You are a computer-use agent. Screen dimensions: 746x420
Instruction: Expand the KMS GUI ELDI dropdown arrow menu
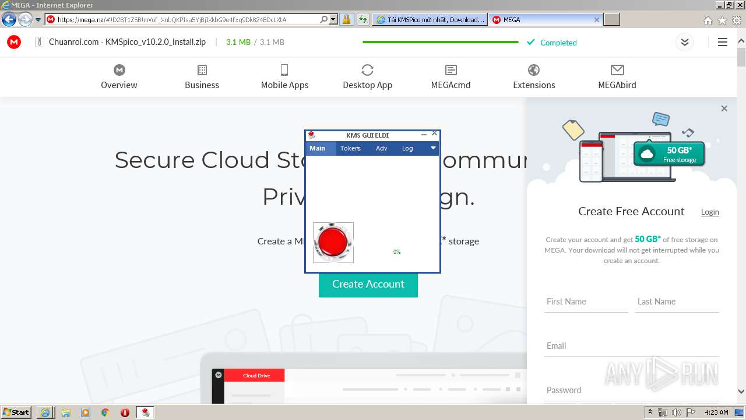click(x=433, y=148)
